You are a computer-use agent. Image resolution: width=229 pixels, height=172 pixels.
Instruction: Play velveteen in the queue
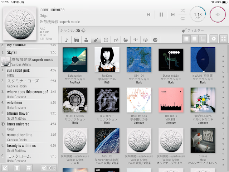[29, 105]
